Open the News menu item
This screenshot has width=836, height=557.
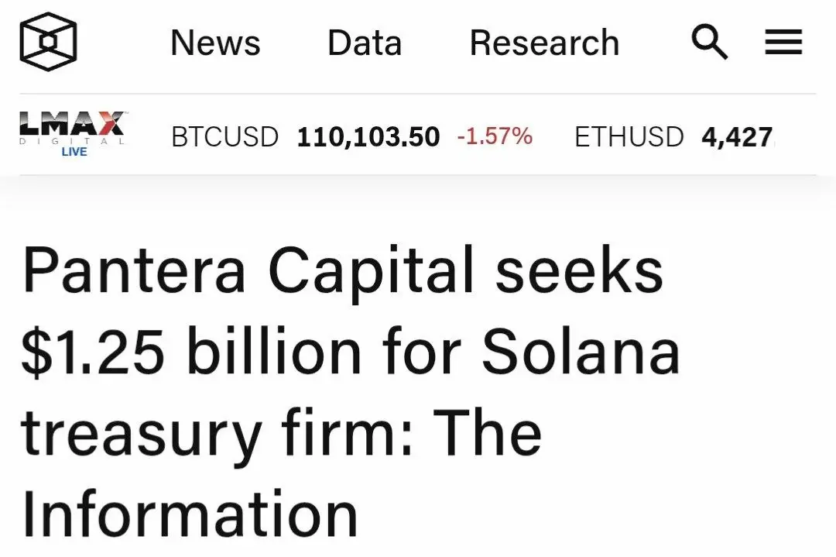(215, 43)
